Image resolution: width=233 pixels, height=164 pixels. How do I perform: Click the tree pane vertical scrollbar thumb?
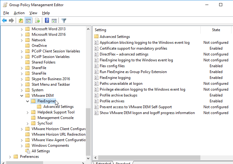click(x=88, y=132)
